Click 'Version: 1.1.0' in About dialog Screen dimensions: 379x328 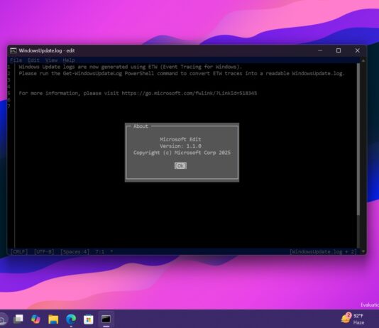pos(180,146)
